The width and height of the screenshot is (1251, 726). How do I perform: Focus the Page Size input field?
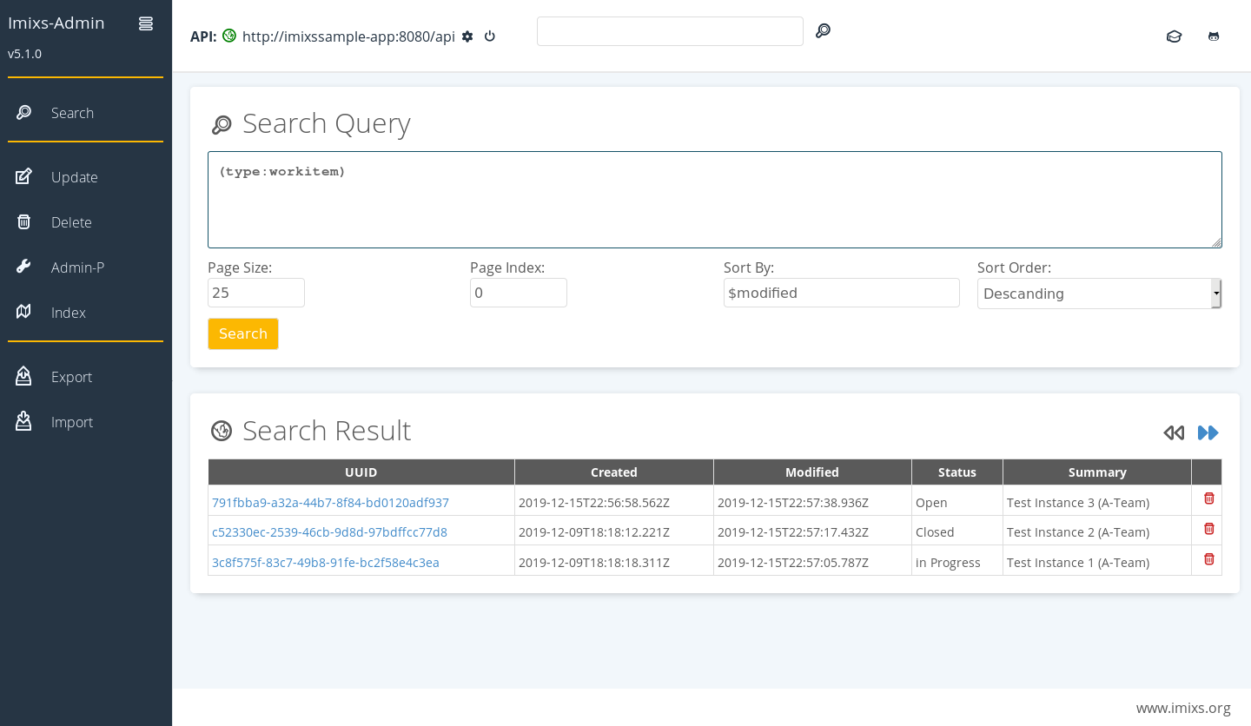(256, 293)
